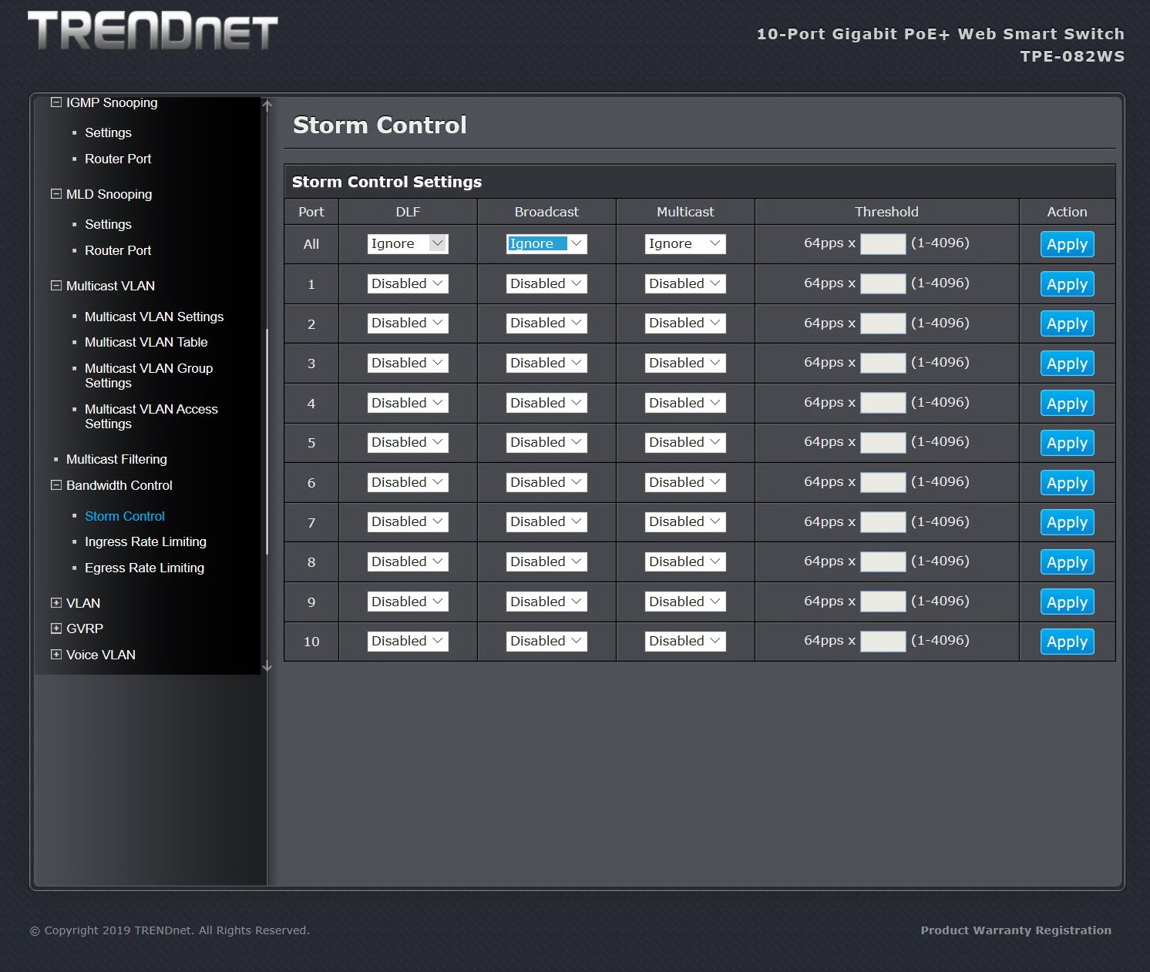Viewport: 1150px width, 972px height.
Task: Open Product Warranty Registration link
Action: click(1016, 930)
